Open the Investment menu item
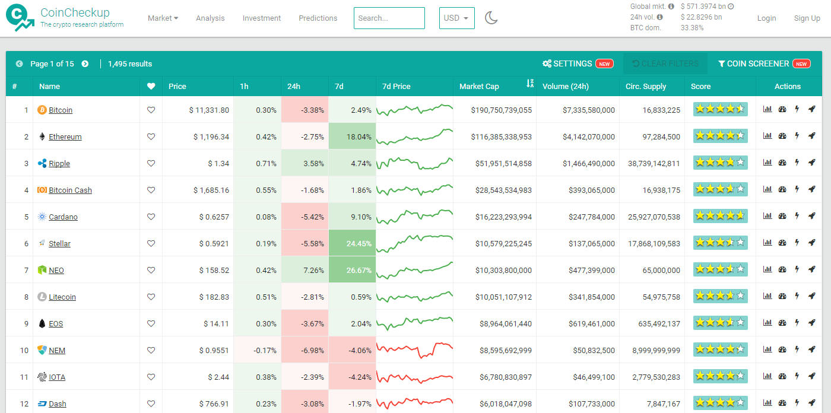 (x=262, y=18)
